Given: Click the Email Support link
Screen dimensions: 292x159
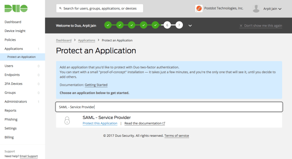Looking at the screenshot, I should (x=29, y=156).
